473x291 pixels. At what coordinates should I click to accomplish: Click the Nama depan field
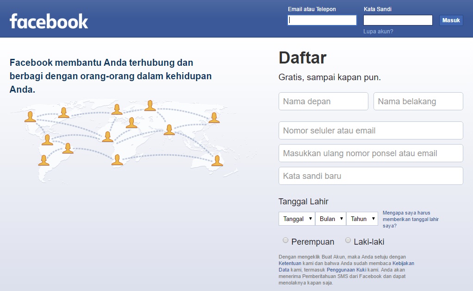click(323, 101)
